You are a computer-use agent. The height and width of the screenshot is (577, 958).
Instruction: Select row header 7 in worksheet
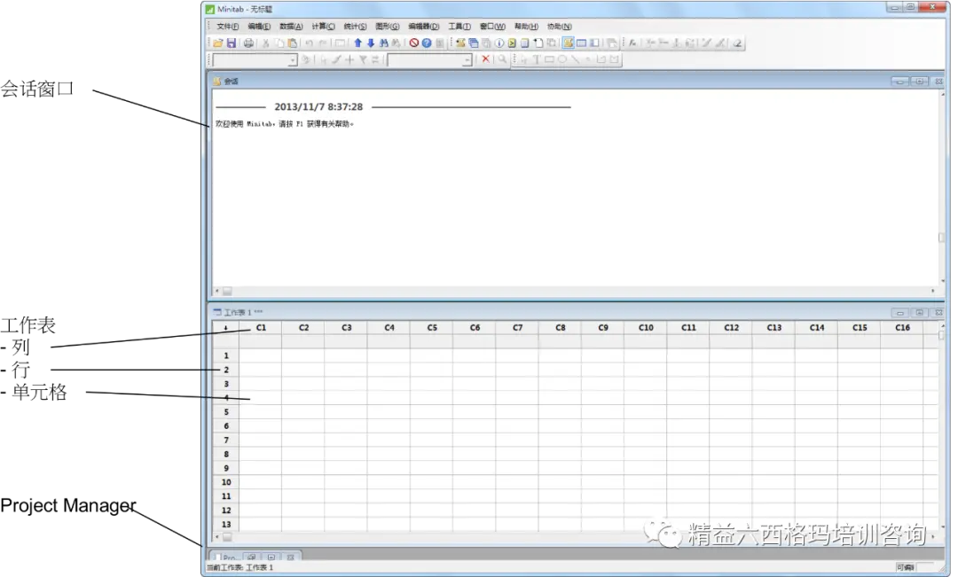226,441
